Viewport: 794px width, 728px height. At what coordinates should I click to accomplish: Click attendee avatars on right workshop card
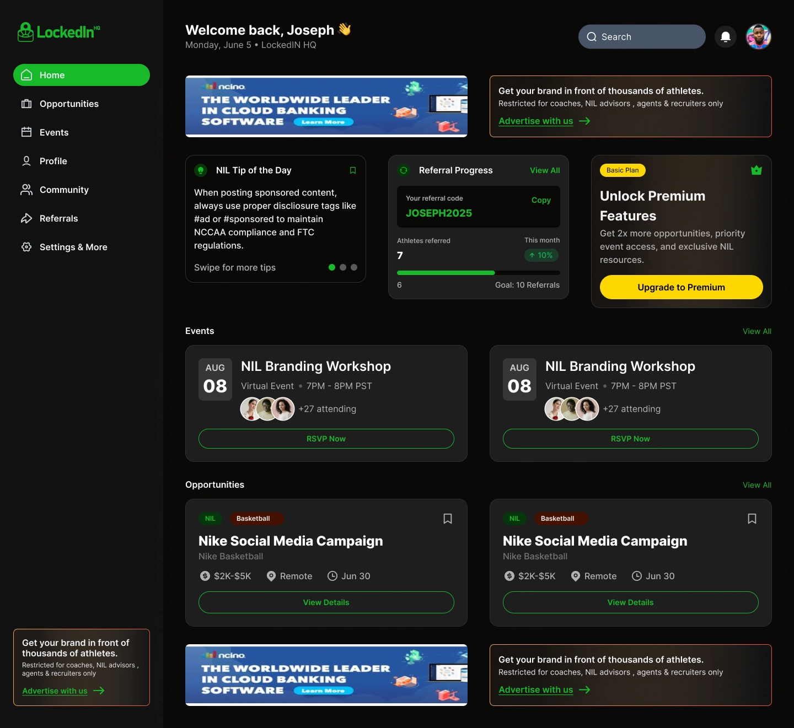click(572, 409)
